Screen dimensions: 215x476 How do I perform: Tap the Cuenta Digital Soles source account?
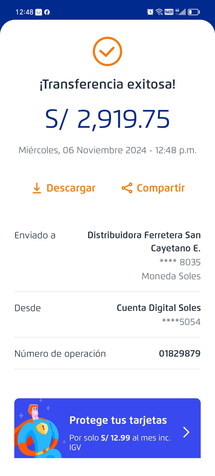[x=158, y=308]
